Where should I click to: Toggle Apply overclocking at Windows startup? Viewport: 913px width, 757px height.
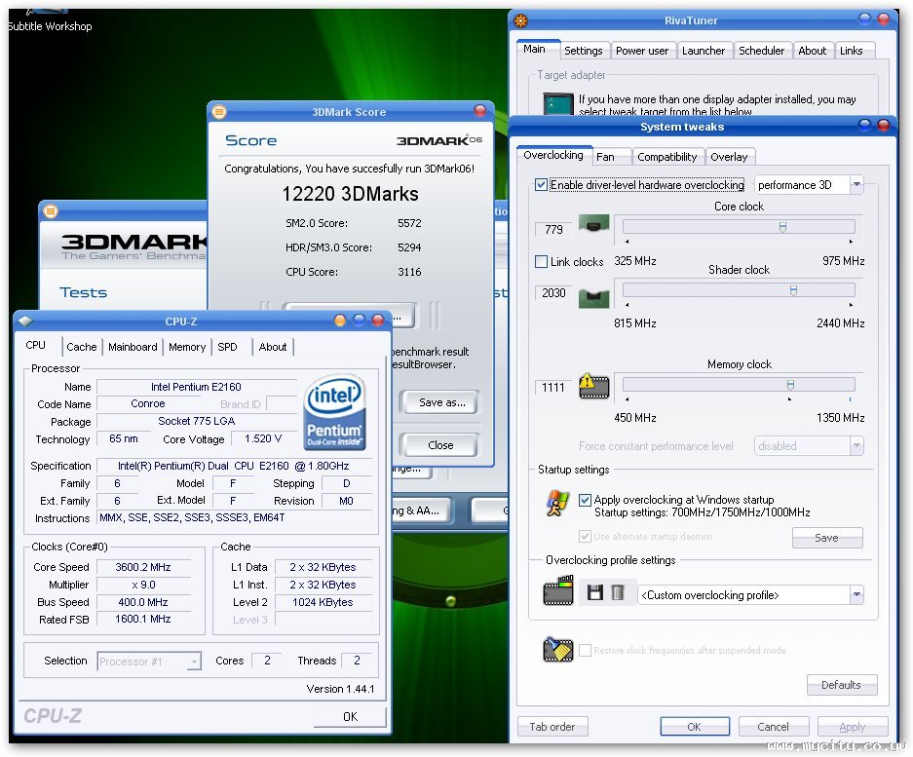585,500
